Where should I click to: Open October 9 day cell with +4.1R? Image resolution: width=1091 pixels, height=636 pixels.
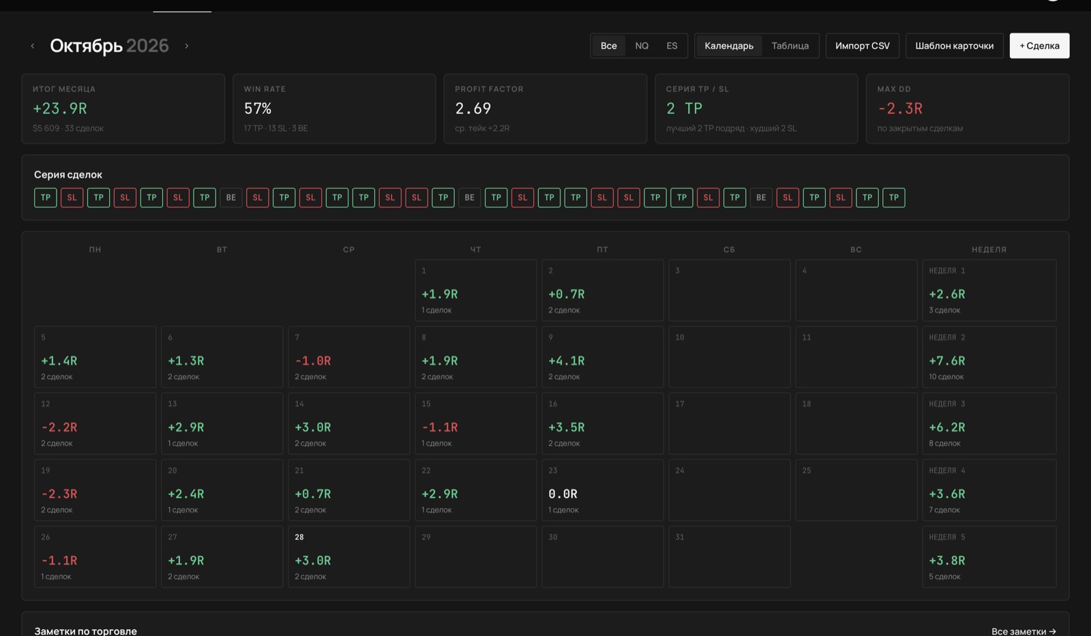pos(603,357)
